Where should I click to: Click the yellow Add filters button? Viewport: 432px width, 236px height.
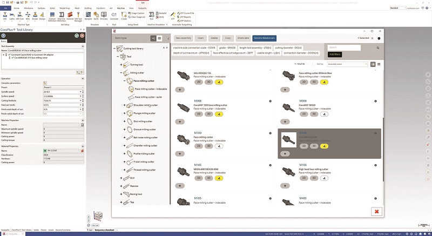tap(335, 54)
